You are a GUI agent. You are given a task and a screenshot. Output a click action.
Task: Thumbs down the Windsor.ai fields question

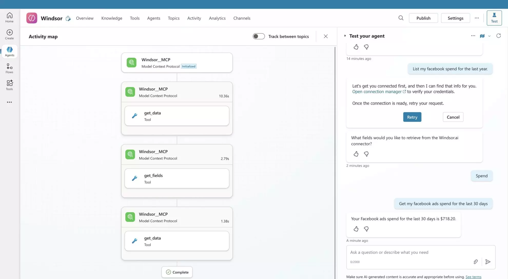tap(366, 154)
